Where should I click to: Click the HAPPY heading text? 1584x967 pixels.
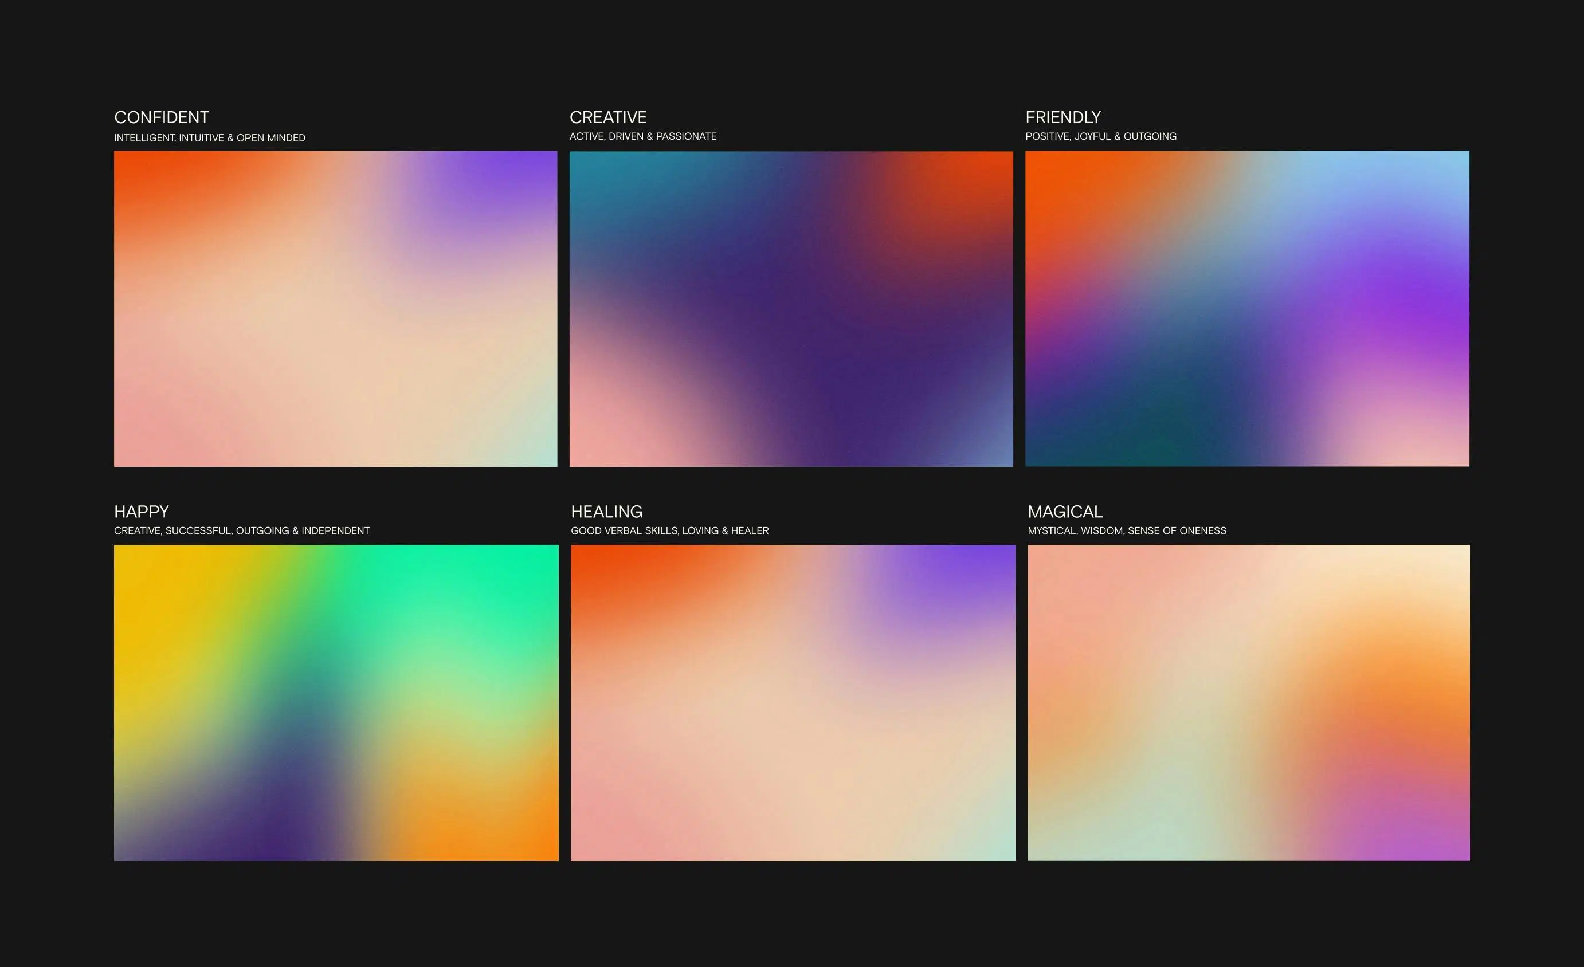[142, 512]
